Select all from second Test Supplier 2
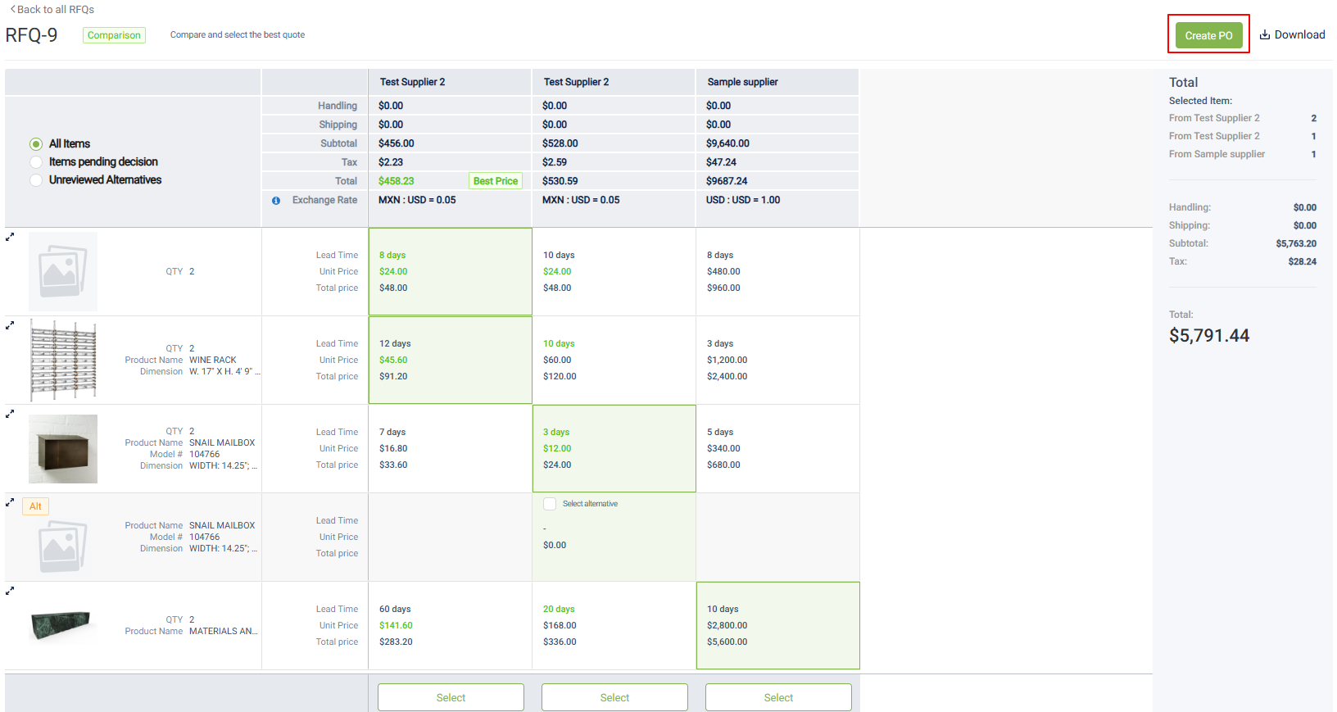Screen dimensions: 1337x712 [614, 697]
